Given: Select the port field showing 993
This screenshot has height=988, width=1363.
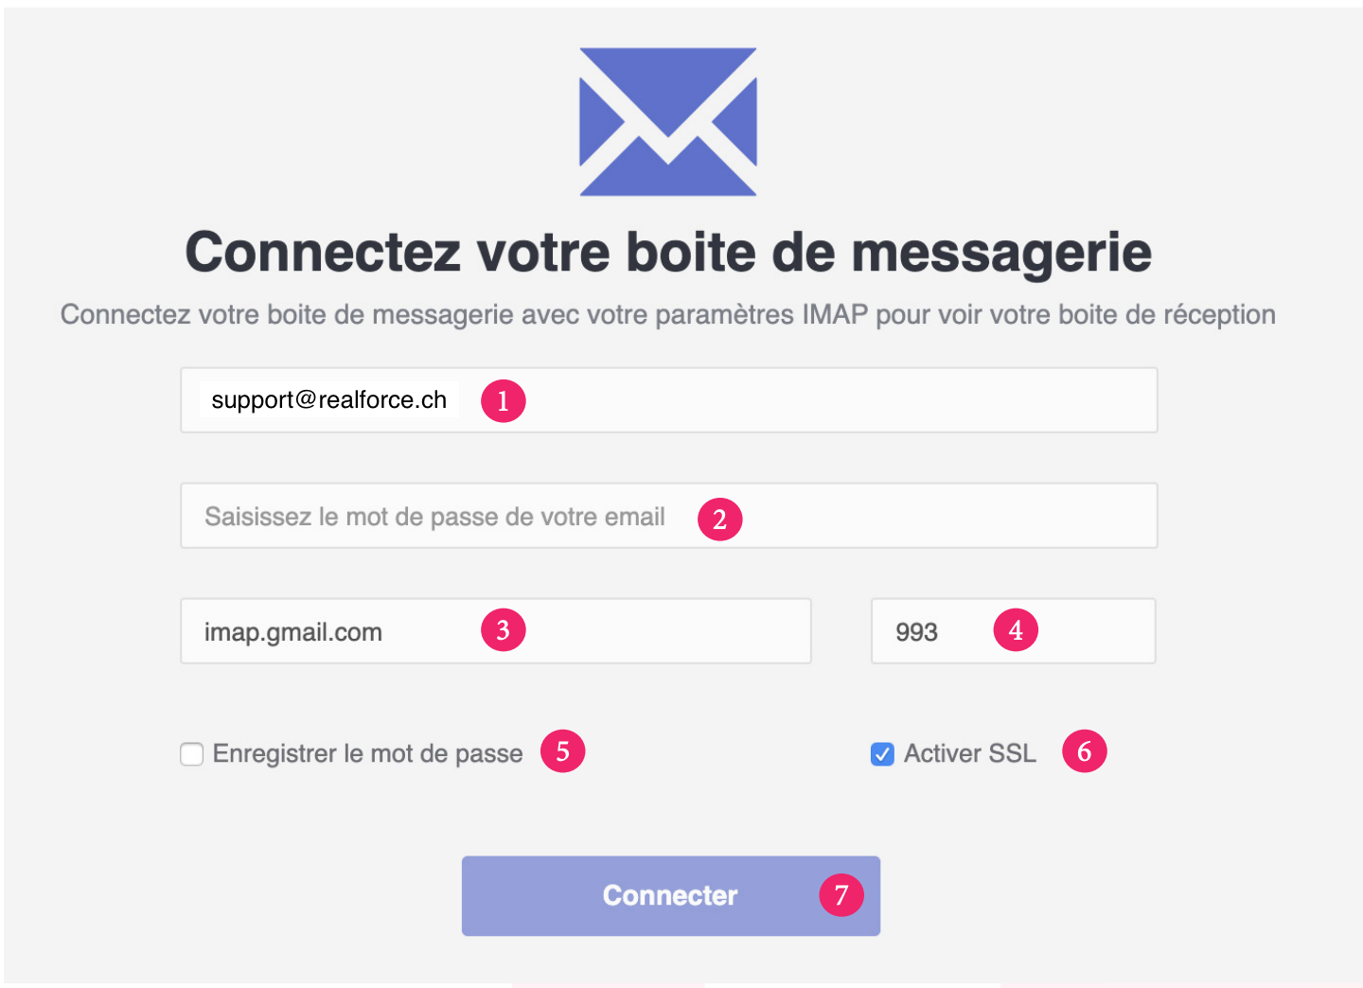Looking at the screenshot, I should [1013, 630].
